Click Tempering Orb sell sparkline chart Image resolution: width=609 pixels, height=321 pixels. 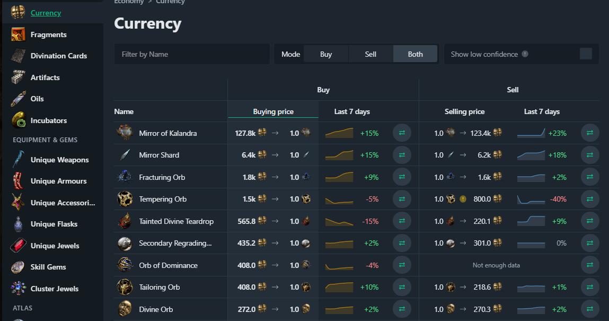[531, 199]
